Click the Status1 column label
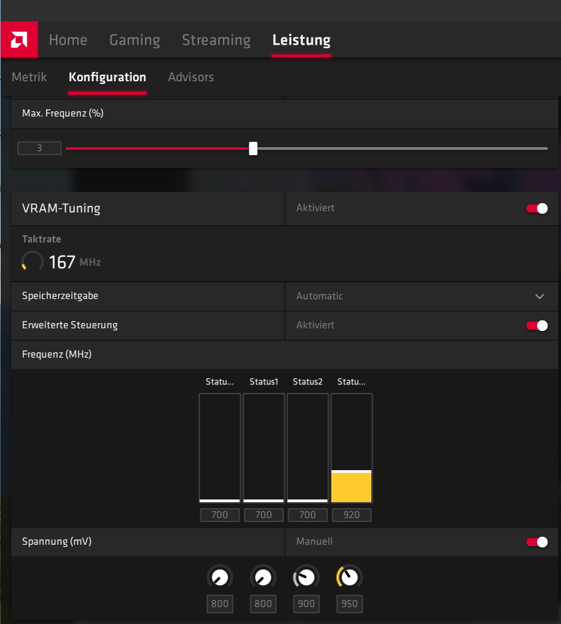The height and width of the screenshot is (624, 561). pos(264,382)
